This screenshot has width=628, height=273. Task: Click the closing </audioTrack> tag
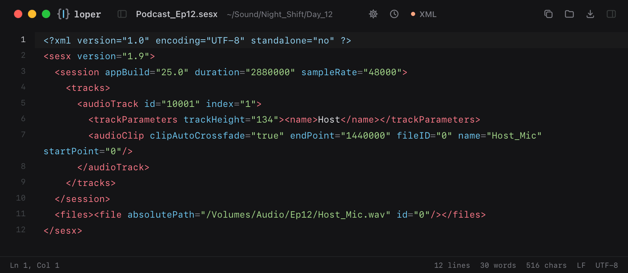[113, 167]
